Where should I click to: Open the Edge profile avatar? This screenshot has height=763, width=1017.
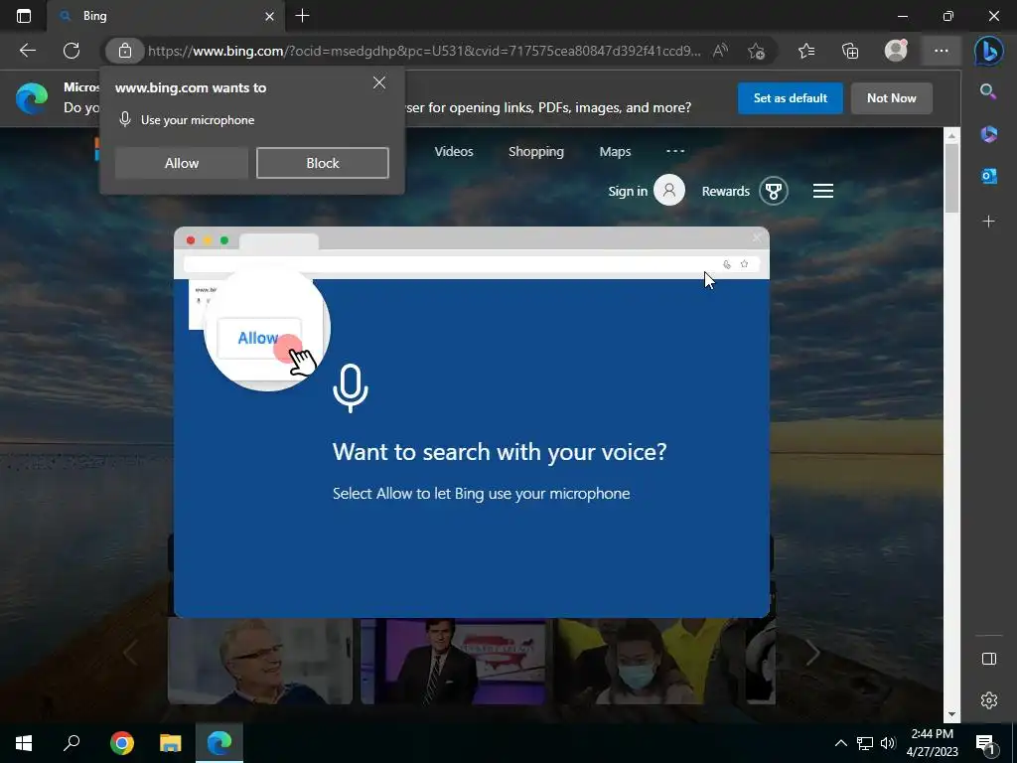click(896, 51)
